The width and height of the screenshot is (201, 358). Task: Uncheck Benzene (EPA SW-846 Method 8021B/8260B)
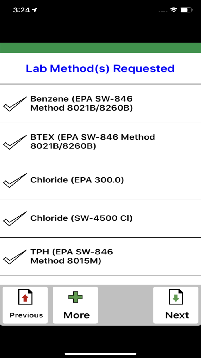[x=14, y=104]
